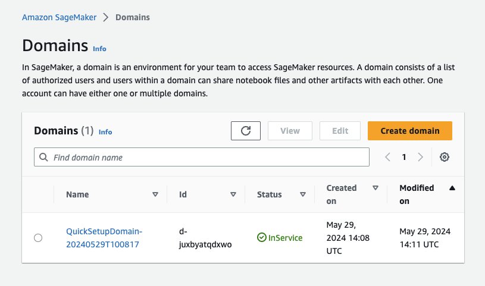The height and width of the screenshot is (286, 485).
Task: Toggle Modified on sort order arrow
Action: [452, 188]
